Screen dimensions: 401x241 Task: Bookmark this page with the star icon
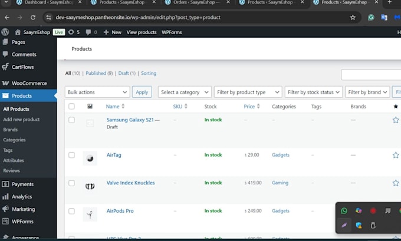353,17
